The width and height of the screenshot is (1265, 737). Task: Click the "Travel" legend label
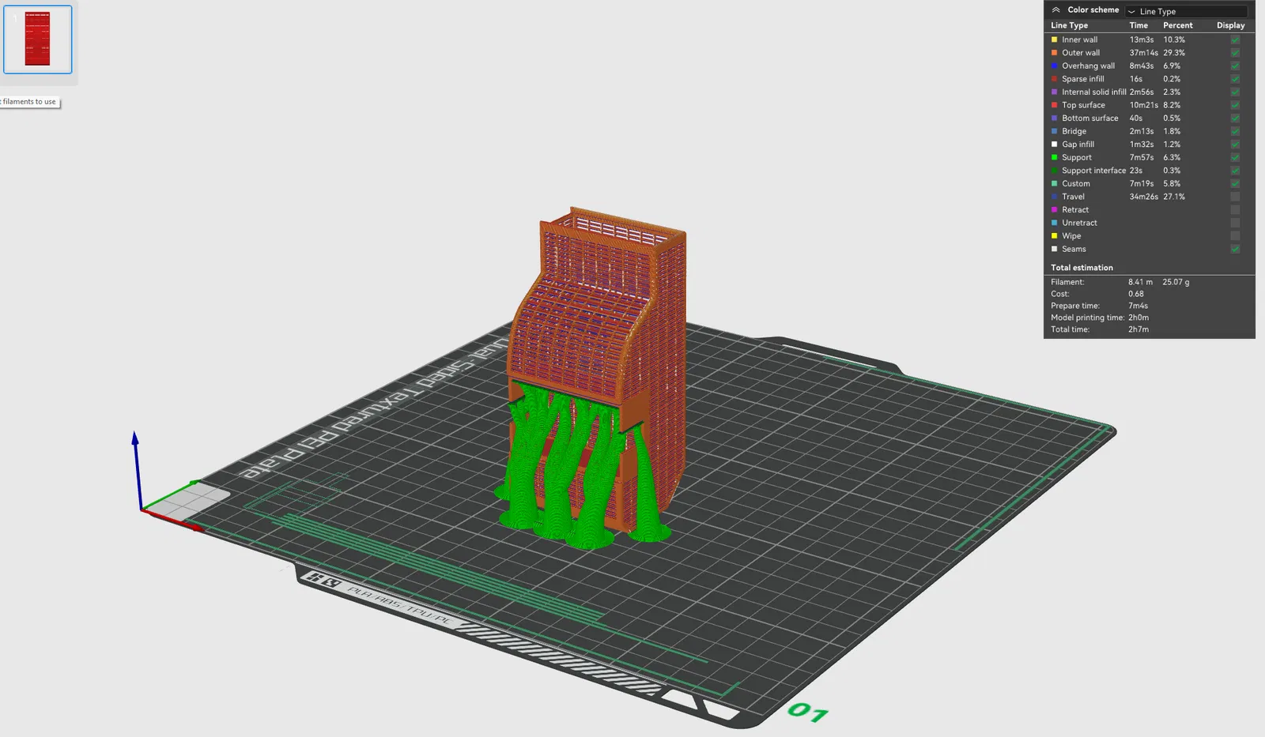click(x=1073, y=197)
